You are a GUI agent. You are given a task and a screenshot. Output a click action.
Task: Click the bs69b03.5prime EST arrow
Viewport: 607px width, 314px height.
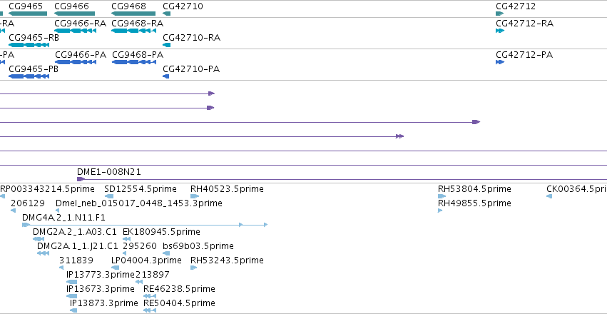pyautogui.click(x=166, y=253)
